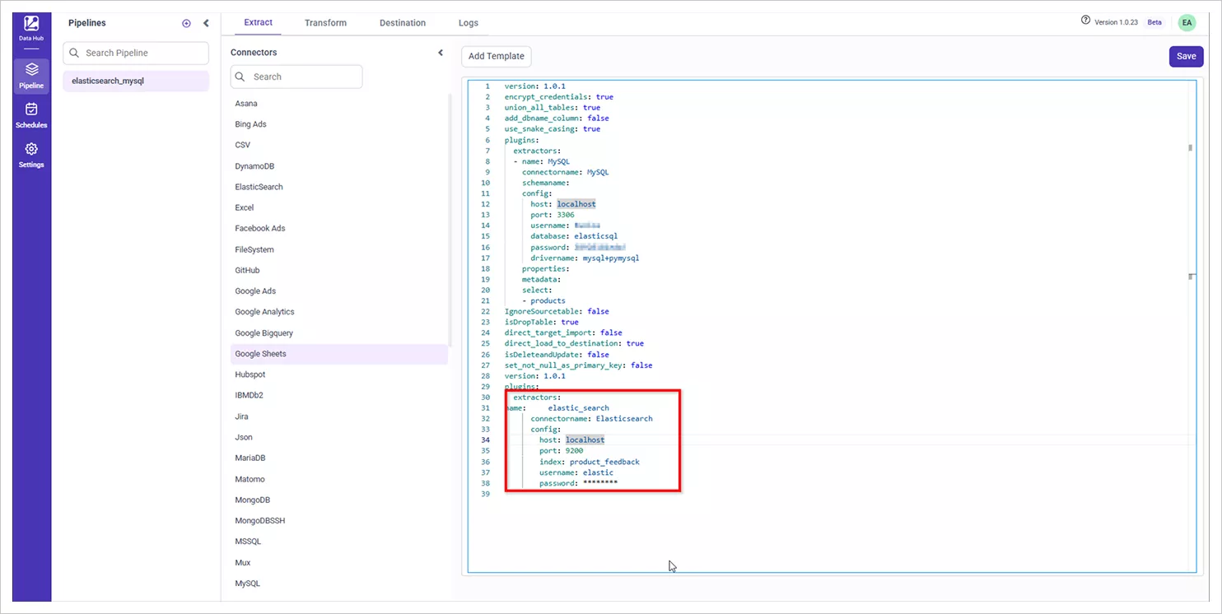The height and width of the screenshot is (614, 1222).
Task: Click the Beta badge
Action: point(1154,22)
